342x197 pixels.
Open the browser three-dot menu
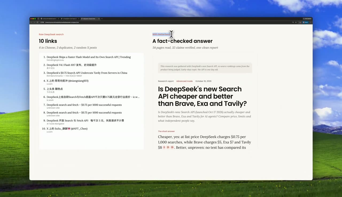[x=311, y=22]
